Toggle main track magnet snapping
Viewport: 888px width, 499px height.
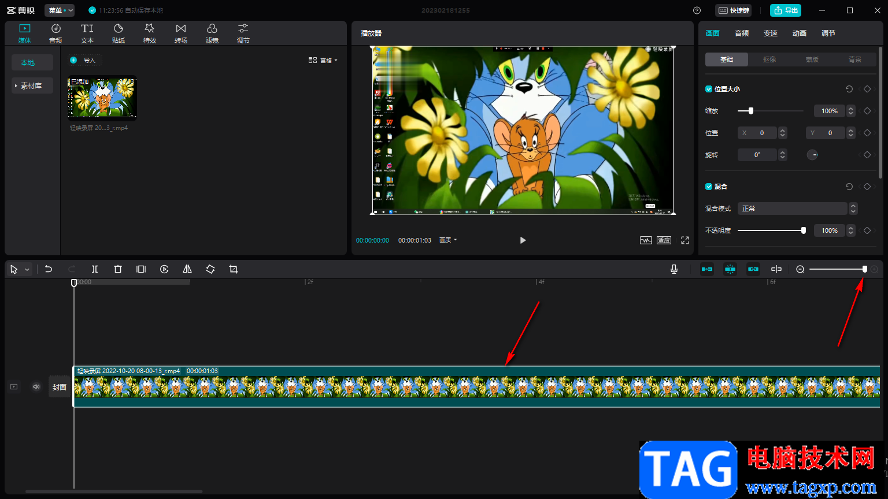[x=707, y=269]
